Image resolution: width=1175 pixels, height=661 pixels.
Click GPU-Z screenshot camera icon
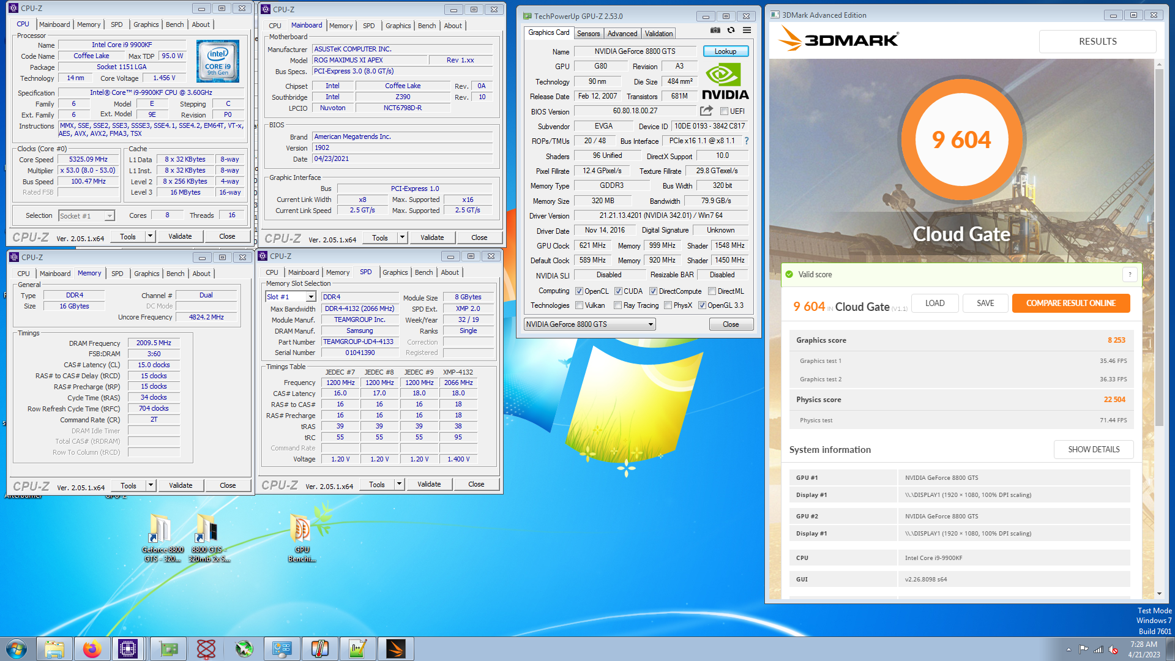click(x=715, y=30)
